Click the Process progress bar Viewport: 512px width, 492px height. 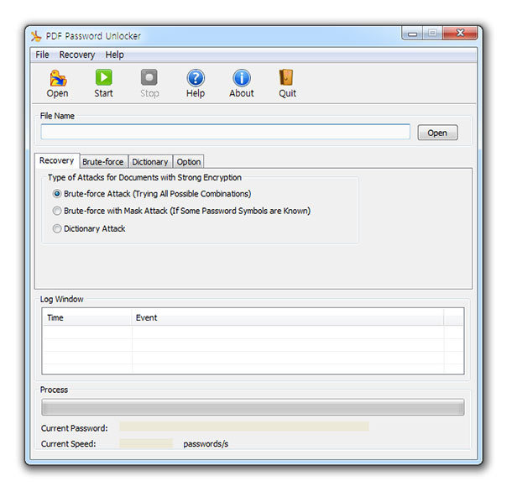(253, 407)
